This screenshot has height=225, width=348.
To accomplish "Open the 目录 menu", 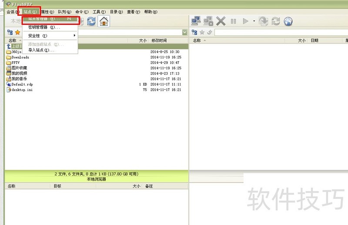I will click(x=116, y=12).
